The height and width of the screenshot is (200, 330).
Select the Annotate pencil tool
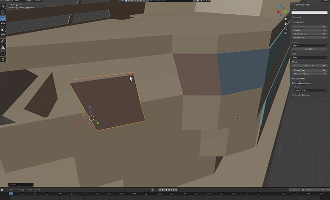(x=3, y=41)
